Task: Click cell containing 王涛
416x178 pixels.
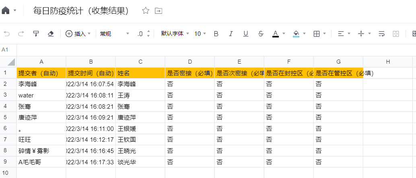Action: pyautogui.click(x=140, y=95)
